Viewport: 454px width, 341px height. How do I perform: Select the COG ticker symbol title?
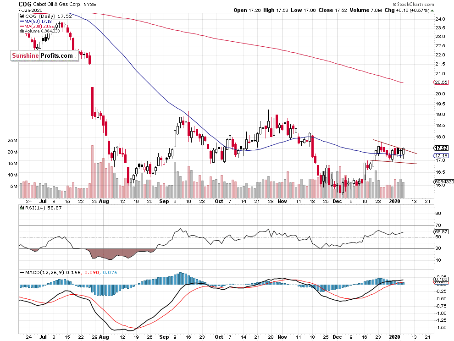(25, 4)
